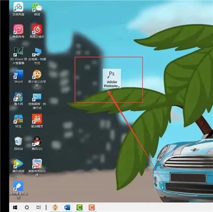Viewport: 213px width, 212px height.
Task: Select the 驱动精灵 orange desktop icon
Action: tap(37, 121)
